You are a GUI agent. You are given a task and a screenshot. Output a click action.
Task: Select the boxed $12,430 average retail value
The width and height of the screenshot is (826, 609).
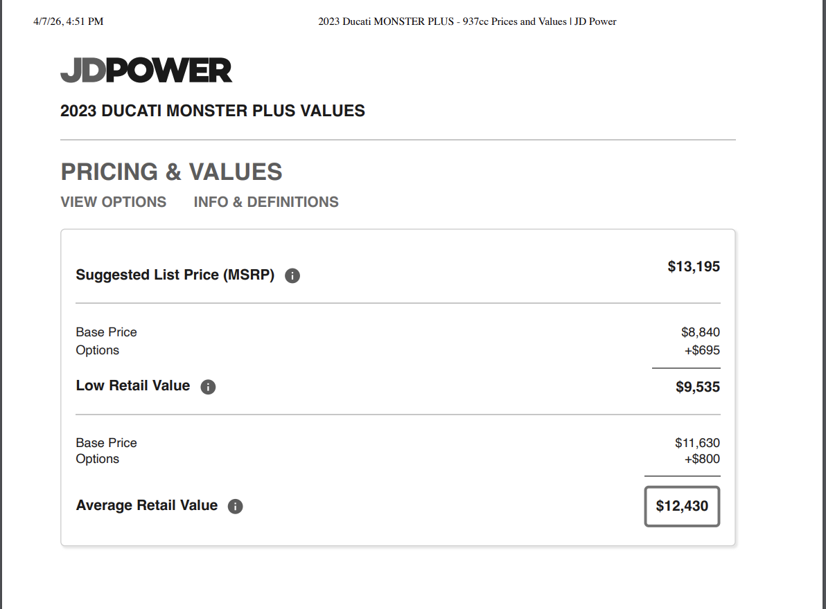coord(682,506)
